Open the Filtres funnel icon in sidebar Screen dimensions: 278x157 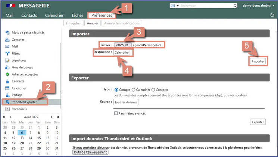coord(7,53)
